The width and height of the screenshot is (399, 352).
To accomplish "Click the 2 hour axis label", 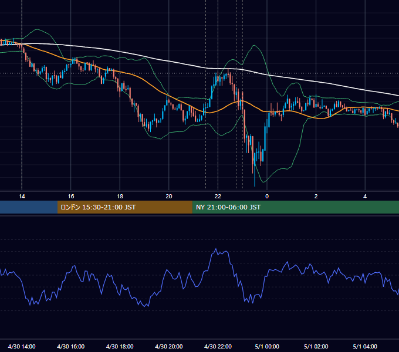I will pyautogui.click(x=316, y=197).
